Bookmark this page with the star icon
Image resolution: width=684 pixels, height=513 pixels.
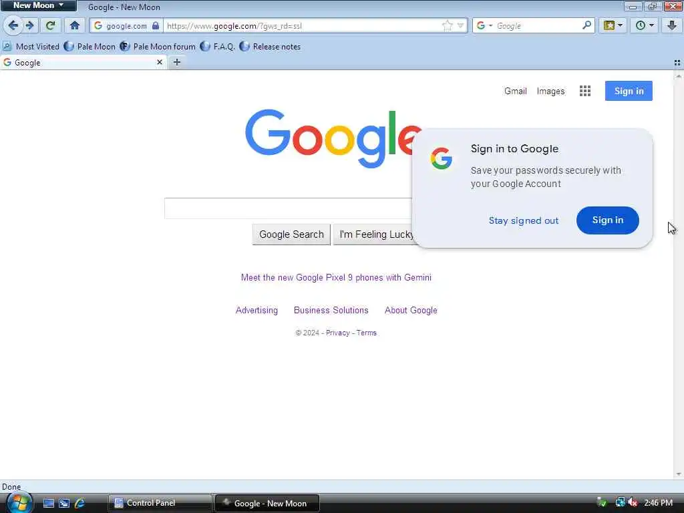pyautogui.click(x=447, y=26)
